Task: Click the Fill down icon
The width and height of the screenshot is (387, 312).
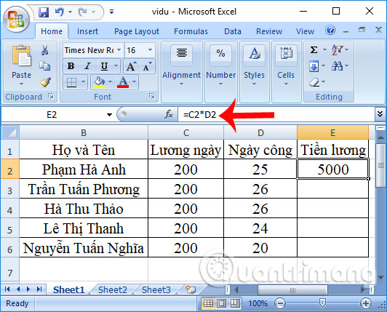Action: [x=314, y=66]
